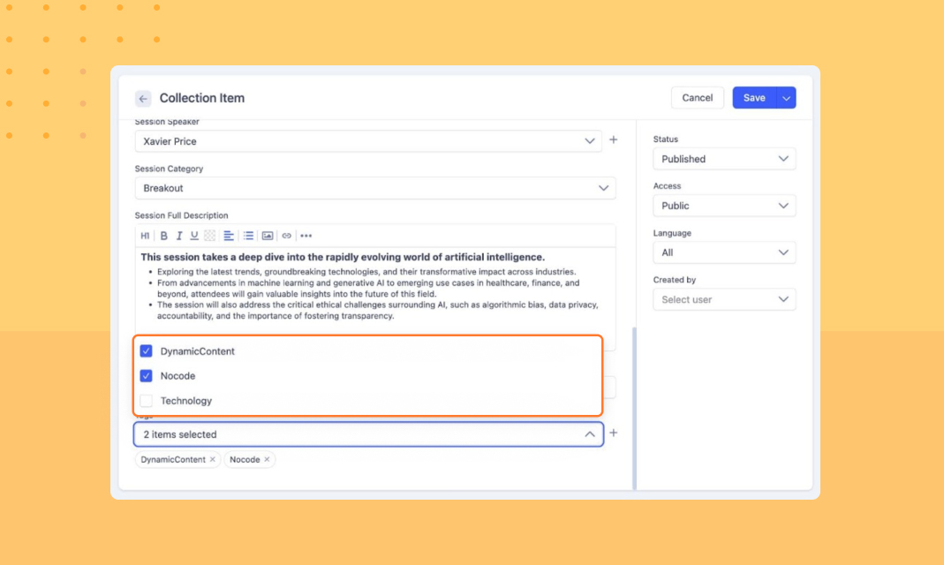Add a hyperlink using the link icon
The height and width of the screenshot is (565, 944).
(x=286, y=236)
